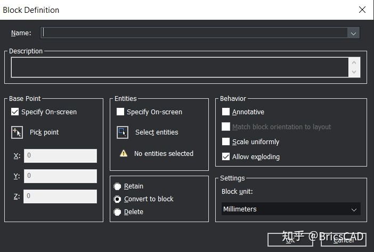Click the Description scroll down arrow
The height and width of the screenshot is (252, 374).
coord(354,72)
